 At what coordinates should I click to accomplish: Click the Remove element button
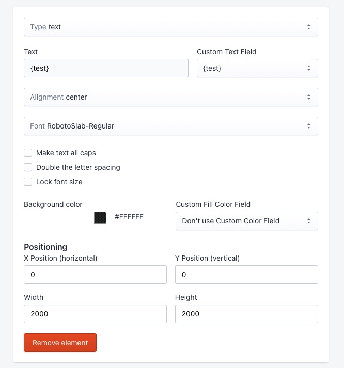click(x=60, y=343)
